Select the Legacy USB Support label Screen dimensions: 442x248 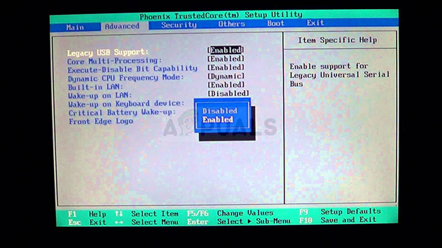tap(108, 52)
